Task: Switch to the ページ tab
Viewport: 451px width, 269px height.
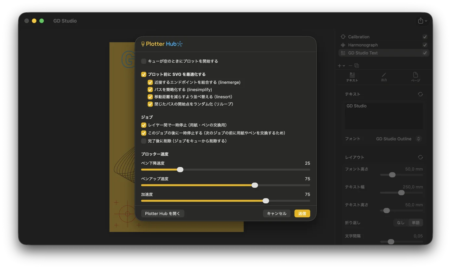Action: point(416,77)
